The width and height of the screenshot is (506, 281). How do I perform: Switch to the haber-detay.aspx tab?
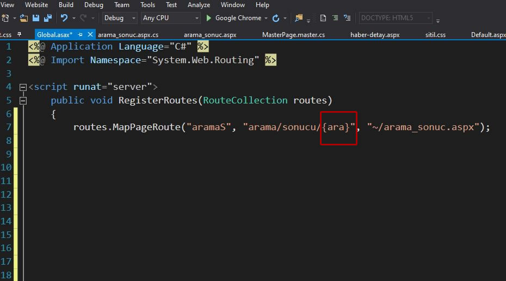[x=374, y=35]
